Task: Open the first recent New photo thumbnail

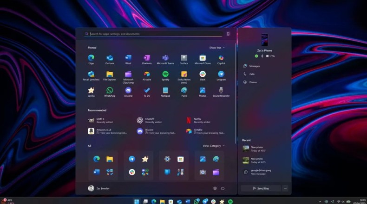Action: 246,148
